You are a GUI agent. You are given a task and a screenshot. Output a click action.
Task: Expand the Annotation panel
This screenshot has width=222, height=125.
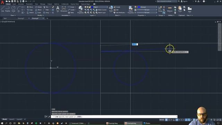pyautogui.click(x=66, y=15)
